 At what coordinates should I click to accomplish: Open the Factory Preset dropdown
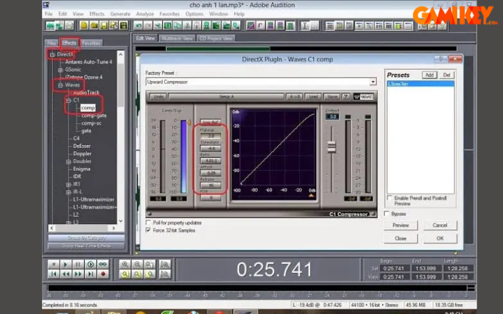(x=373, y=82)
